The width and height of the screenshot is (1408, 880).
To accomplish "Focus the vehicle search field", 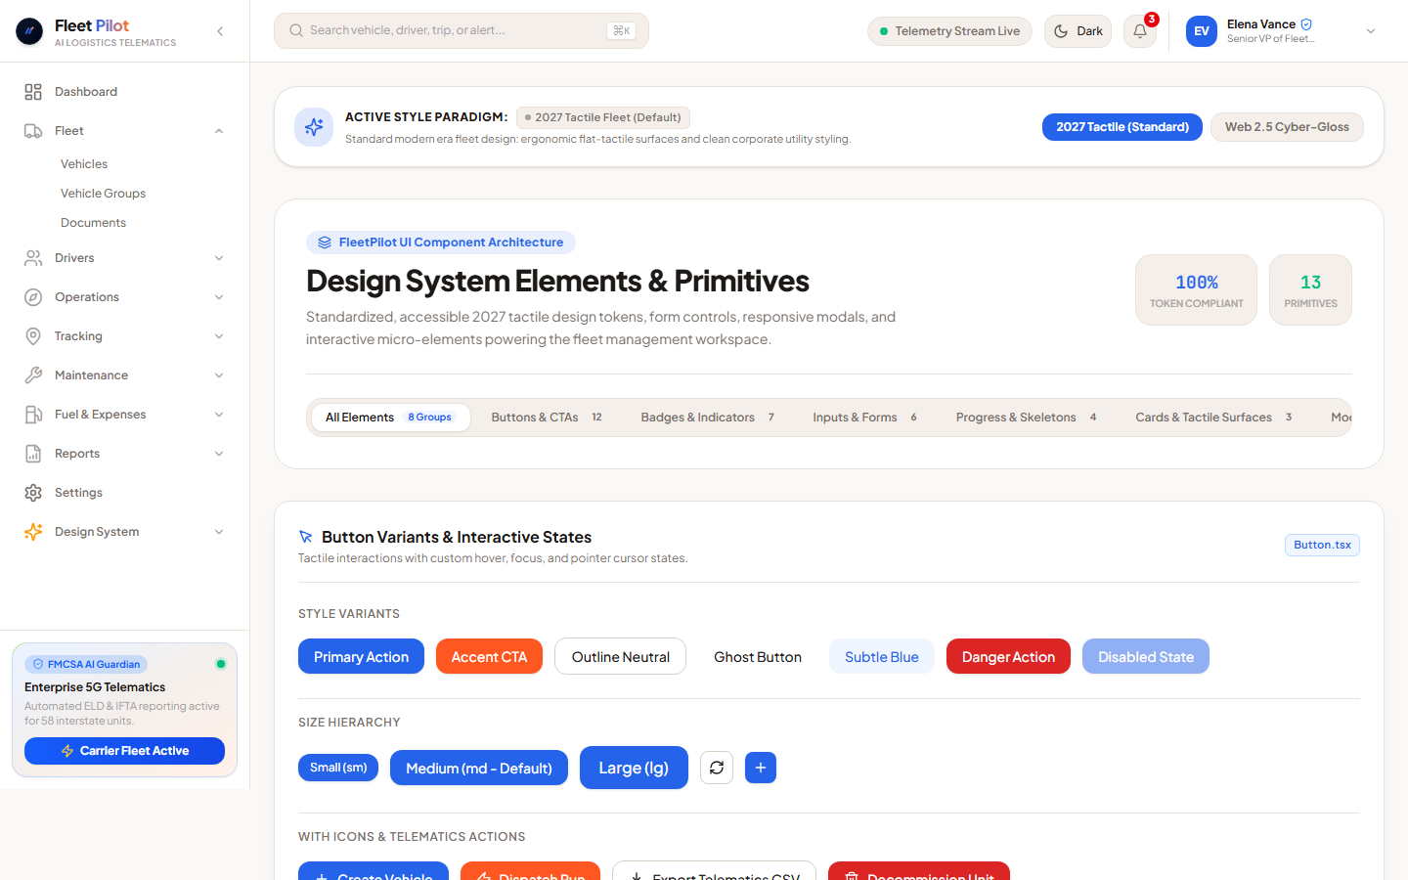I will (x=462, y=31).
